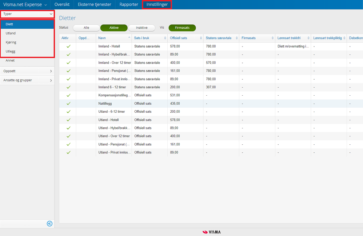Click the active checkmark for Utland - 6-12 timer
Viewport: 363px width, 236px height.
point(68,112)
